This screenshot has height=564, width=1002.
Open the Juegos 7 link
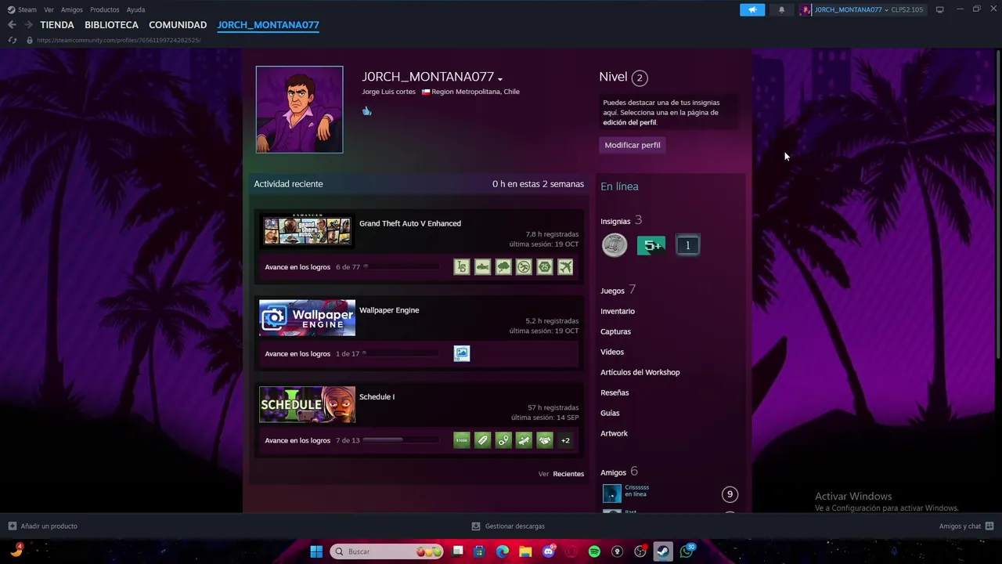pyautogui.click(x=618, y=291)
